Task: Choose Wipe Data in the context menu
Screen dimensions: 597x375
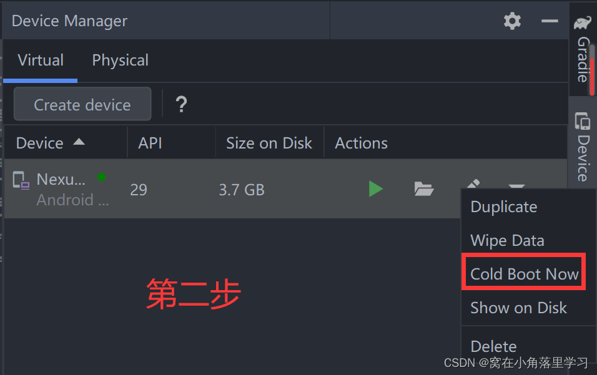Action: (x=507, y=240)
